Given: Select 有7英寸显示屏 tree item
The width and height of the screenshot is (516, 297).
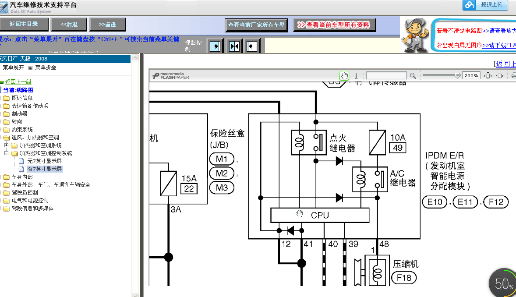Looking at the screenshot, I should (44, 169).
